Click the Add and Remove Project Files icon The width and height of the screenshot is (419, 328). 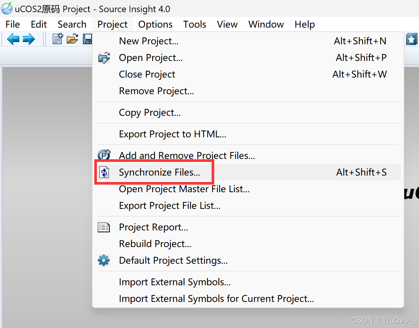point(104,155)
